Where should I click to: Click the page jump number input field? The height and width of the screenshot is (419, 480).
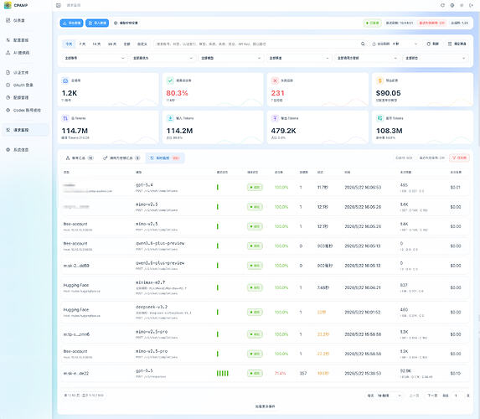(456, 396)
